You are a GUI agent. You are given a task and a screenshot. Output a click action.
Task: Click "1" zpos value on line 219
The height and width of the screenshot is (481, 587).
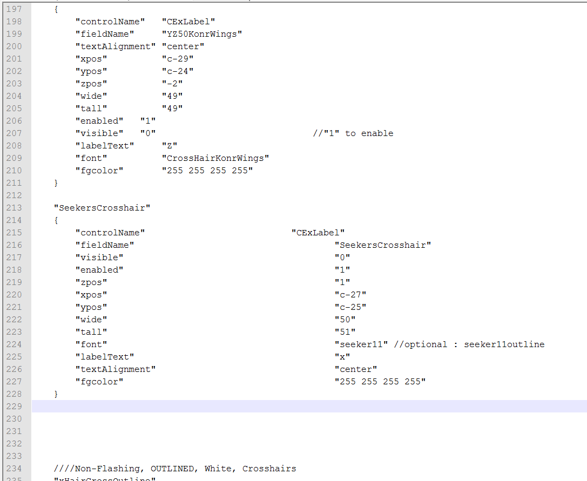[342, 282]
